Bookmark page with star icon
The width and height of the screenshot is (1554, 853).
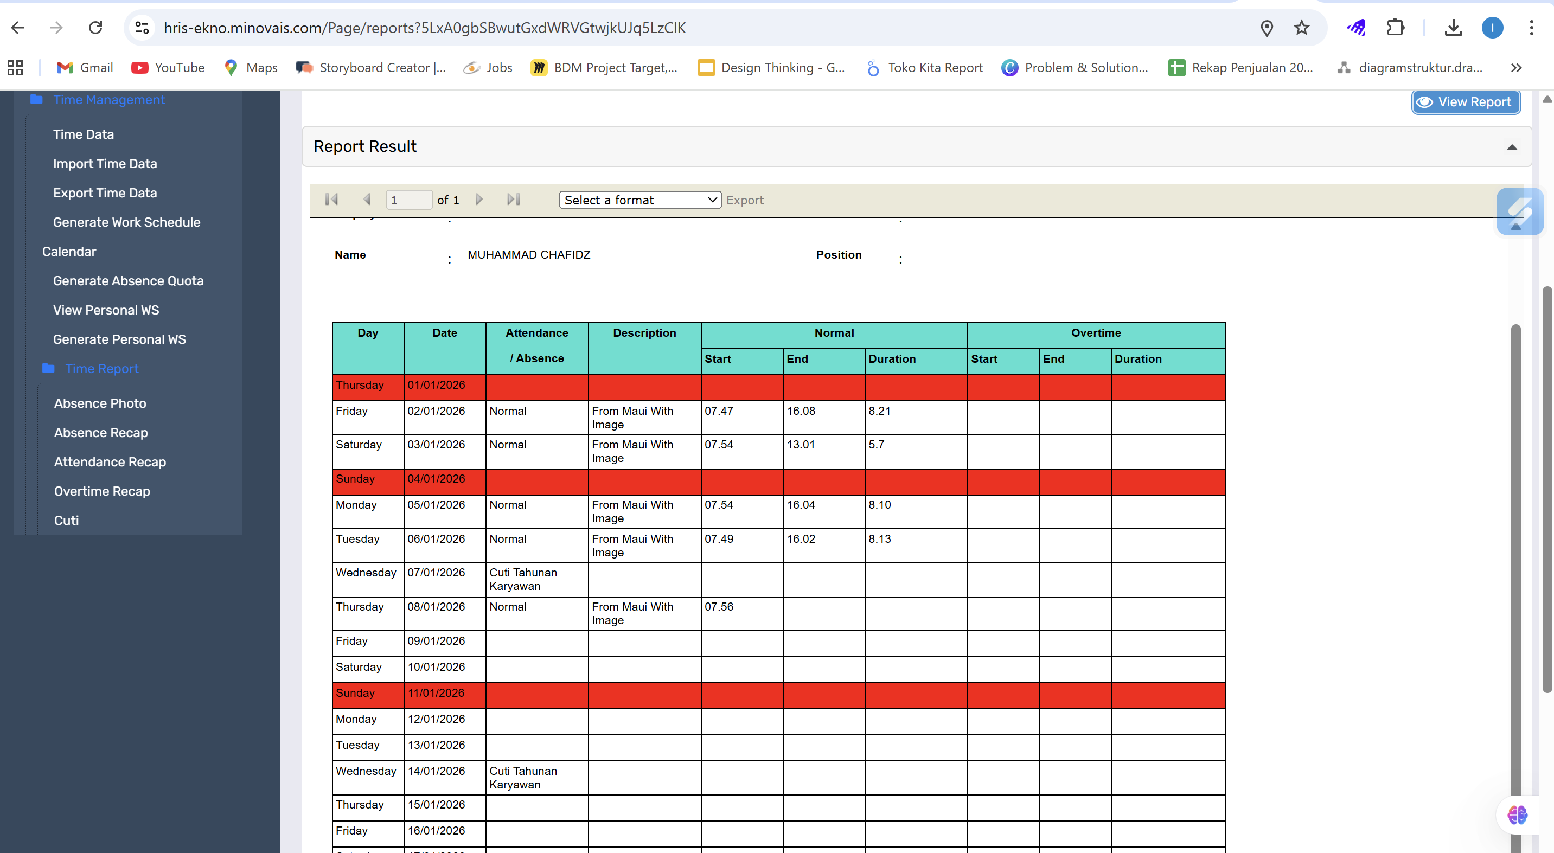pos(1301,28)
